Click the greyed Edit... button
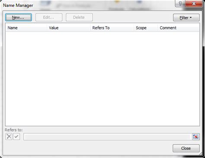 49,17
